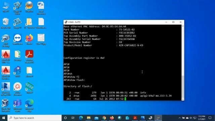This screenshot has width=215, height=121.
Task: Click the Firefox taskbar icon
Action: coord(112,118)
